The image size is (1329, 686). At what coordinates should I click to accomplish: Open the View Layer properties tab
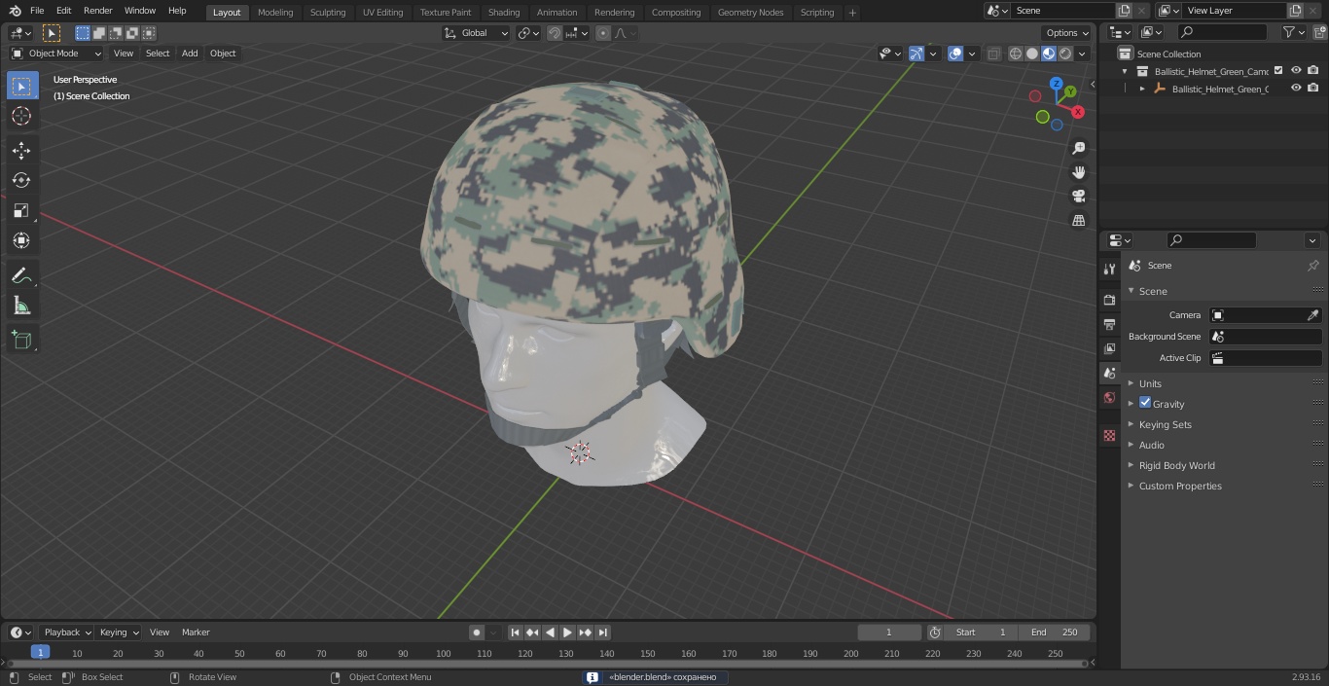[1109, 348]
